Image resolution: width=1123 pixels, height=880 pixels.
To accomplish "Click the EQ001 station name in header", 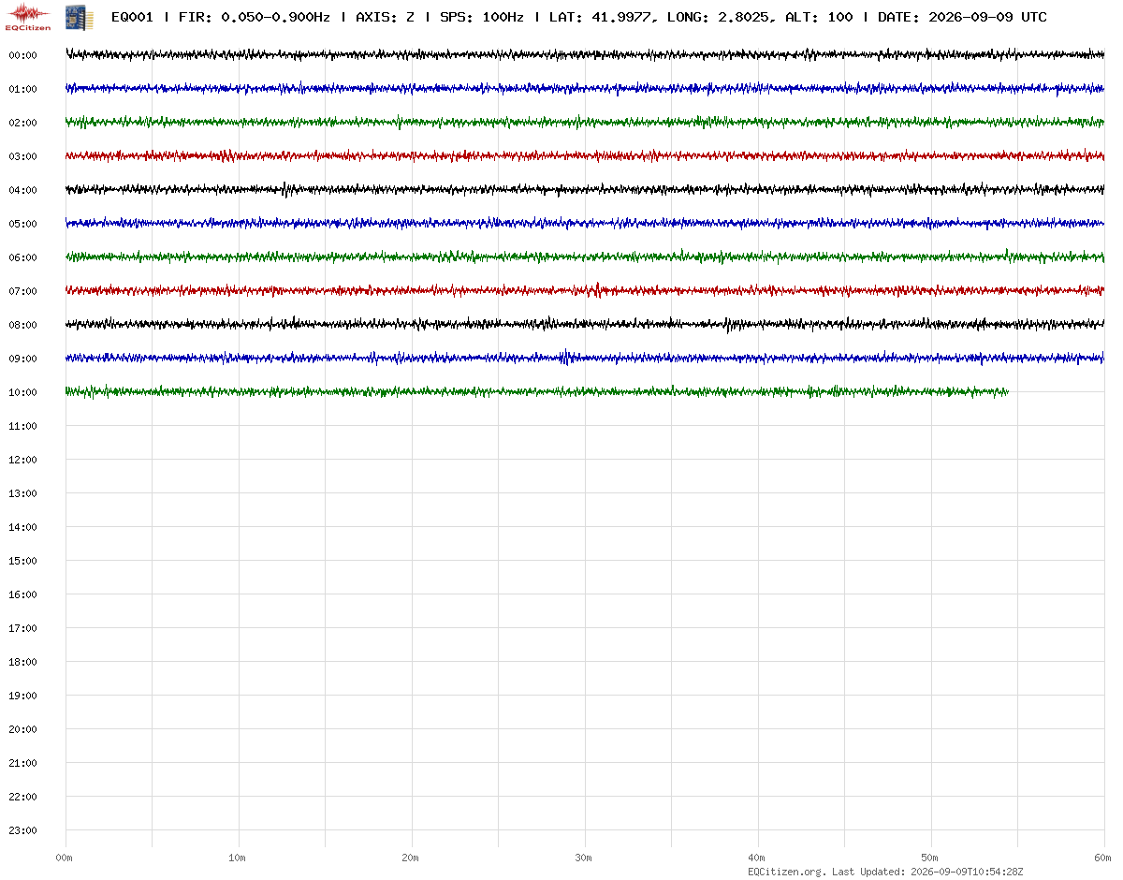I will pos(132,17).
